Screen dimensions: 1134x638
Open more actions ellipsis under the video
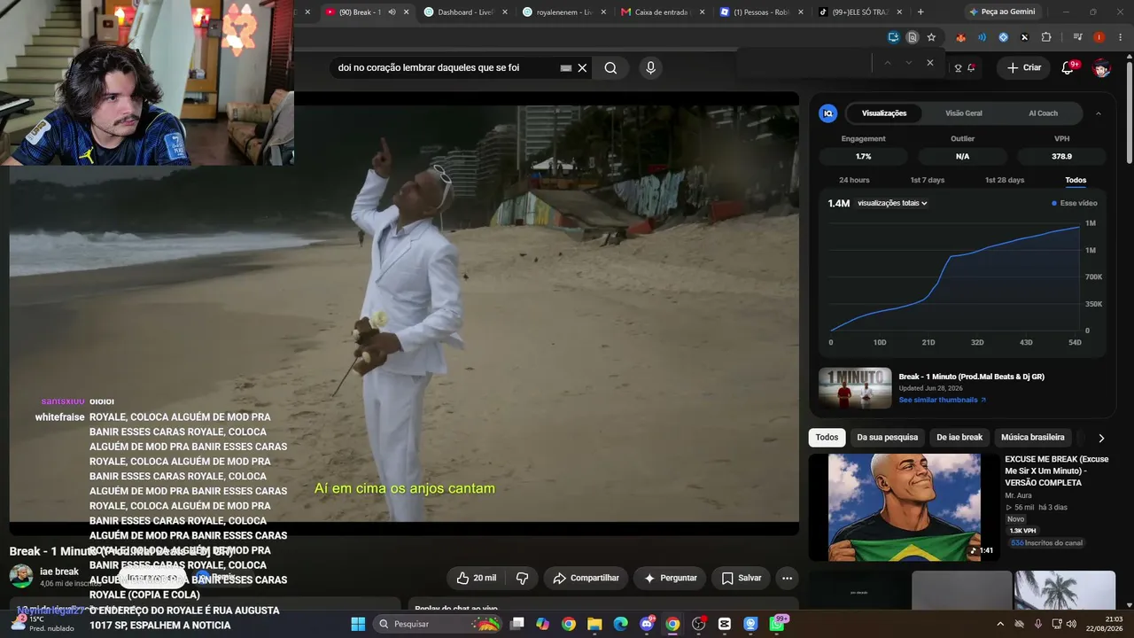(787, 579)
